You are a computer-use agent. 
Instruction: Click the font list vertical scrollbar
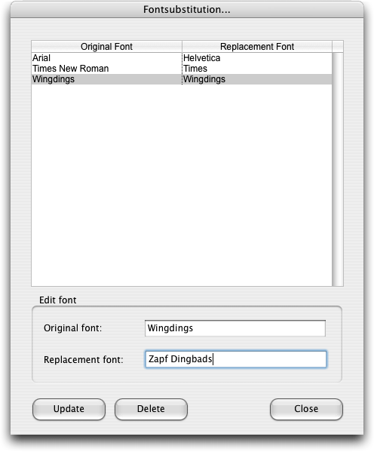pos(338,169)
